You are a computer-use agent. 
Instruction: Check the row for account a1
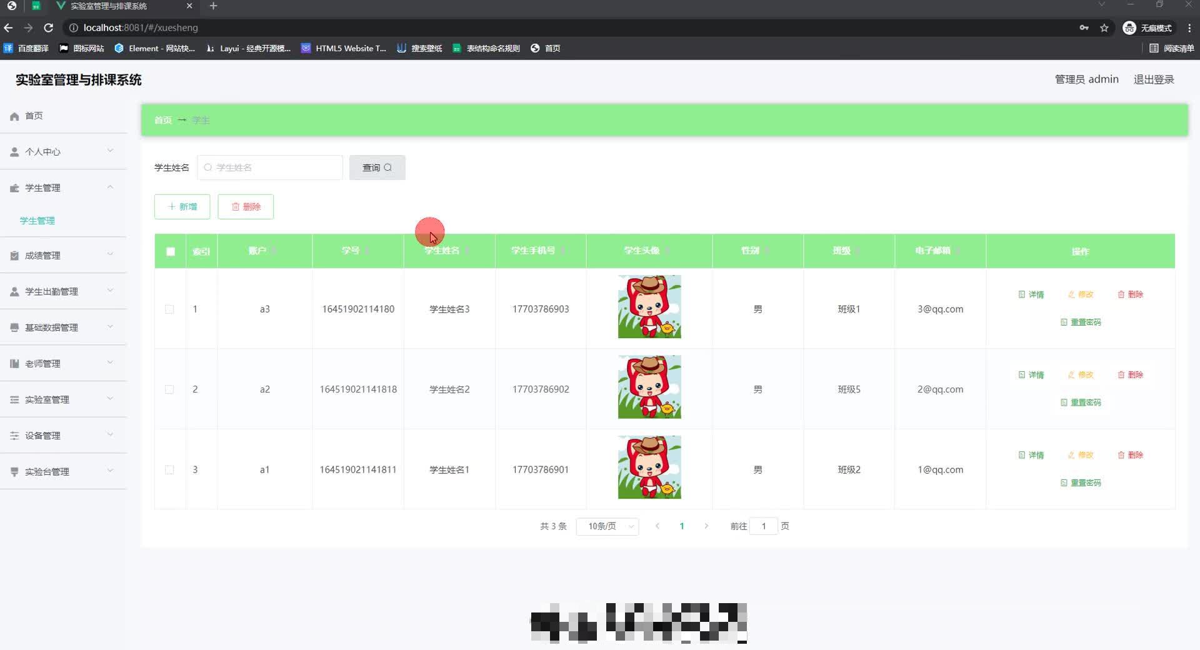[169, 470]
